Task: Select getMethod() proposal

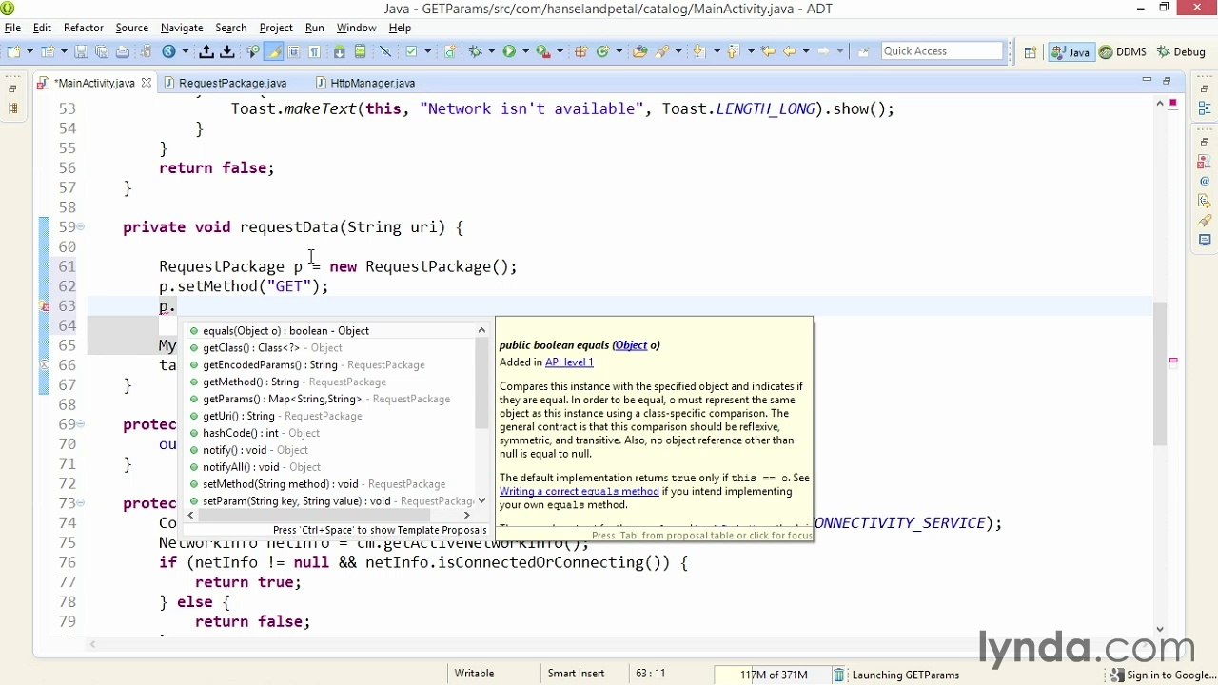Action: click(x=331, y=382)
